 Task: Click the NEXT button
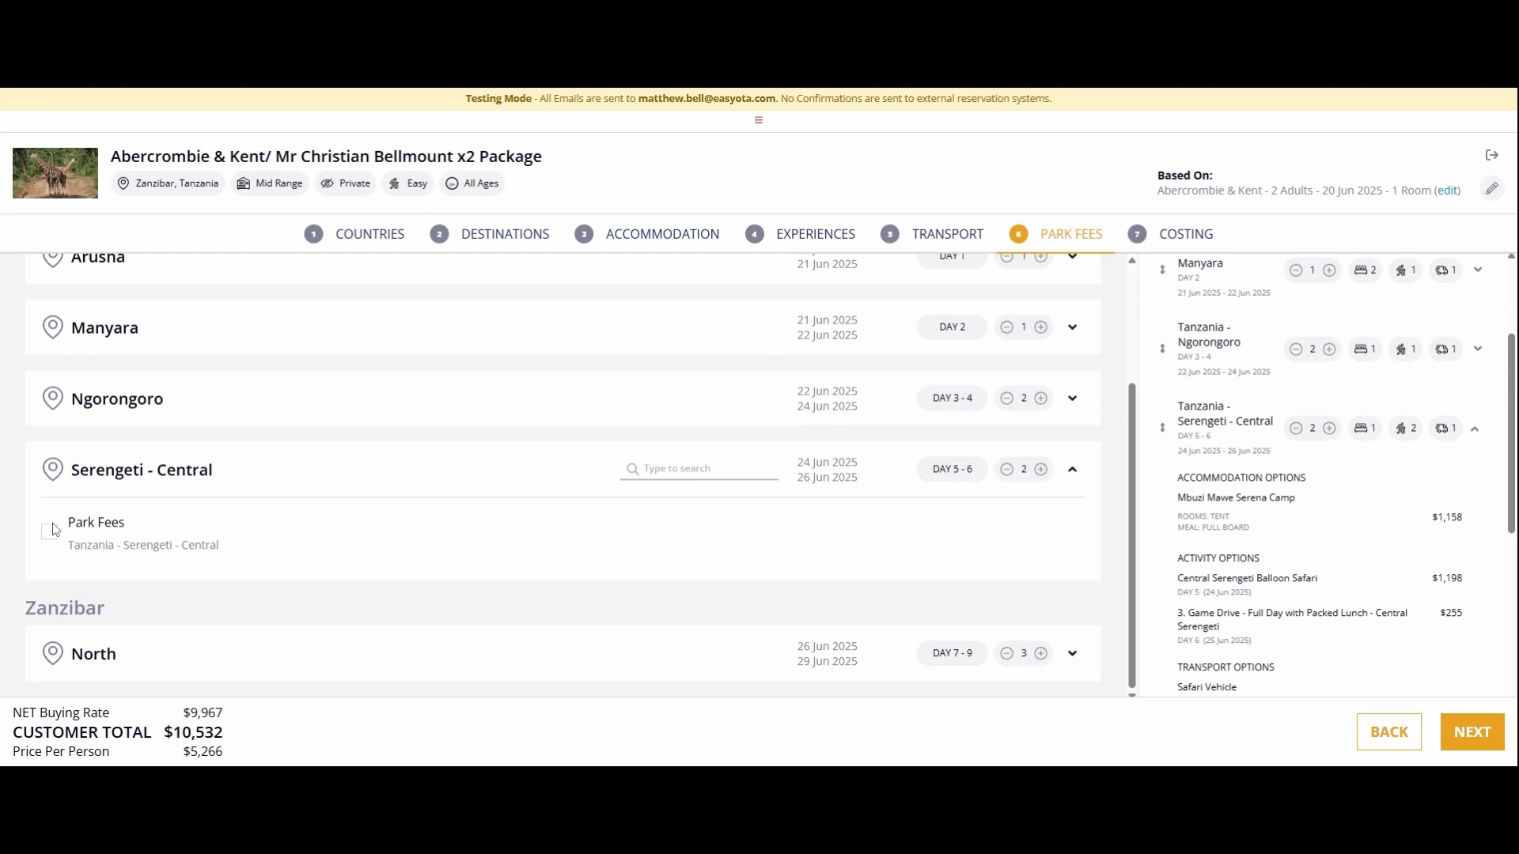(x=1472, y=732)
